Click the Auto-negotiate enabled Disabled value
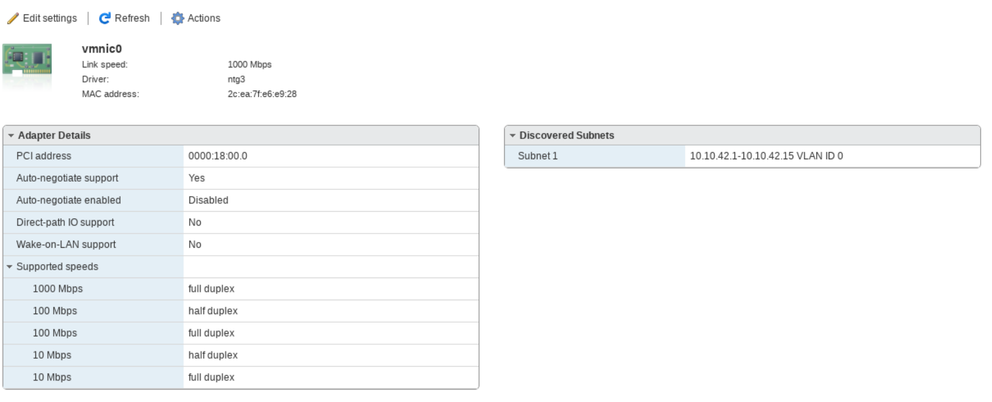 pos(208,200)
